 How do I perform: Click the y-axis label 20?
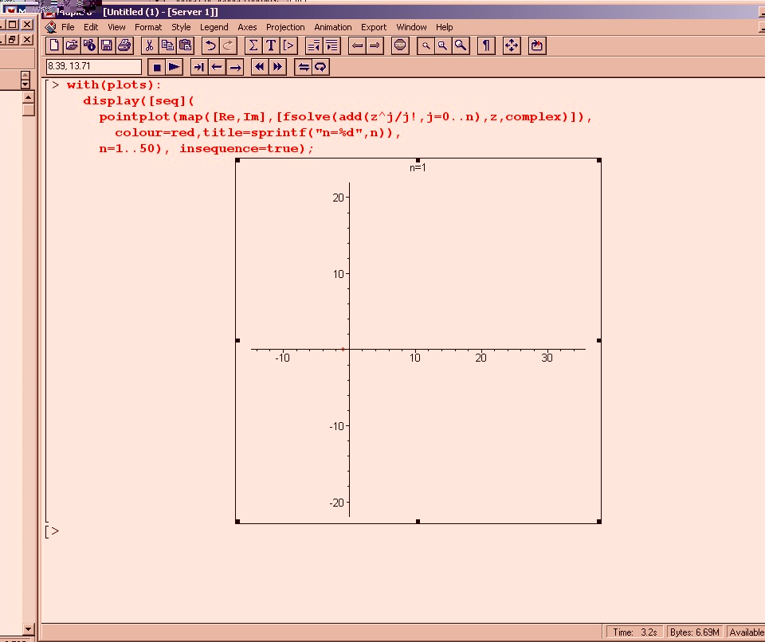click(338, 198)
